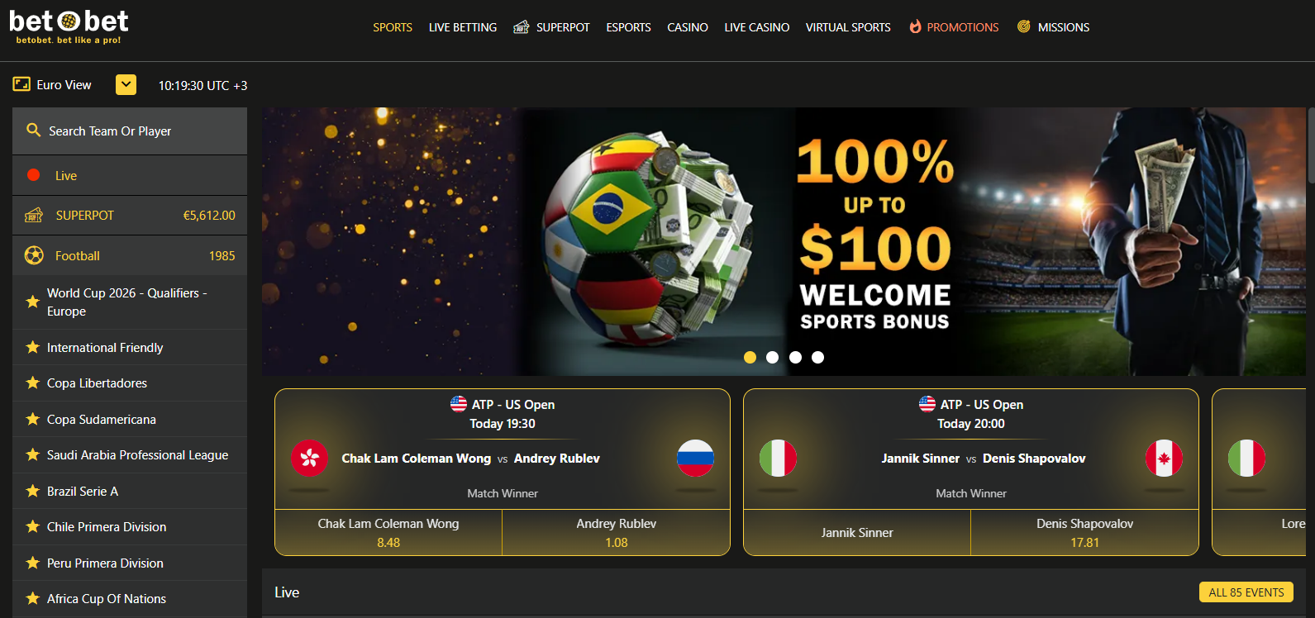Click the ALL 85 EVENTS button
This screenshot has width=1315, height=618.
pyautogui.click(x=1246, y=592)
